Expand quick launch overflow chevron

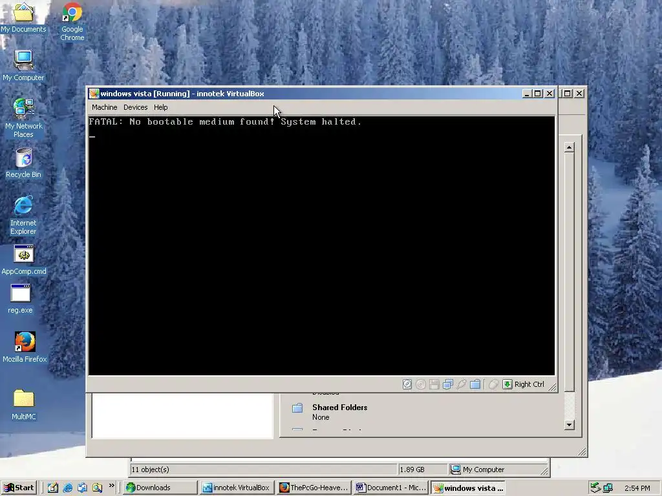tap(111, 486)
